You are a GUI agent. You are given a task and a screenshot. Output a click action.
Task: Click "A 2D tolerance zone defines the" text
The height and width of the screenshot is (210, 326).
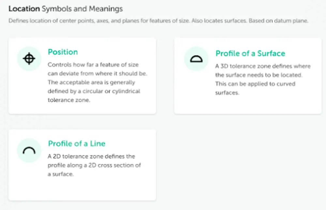tap(91, 156)
